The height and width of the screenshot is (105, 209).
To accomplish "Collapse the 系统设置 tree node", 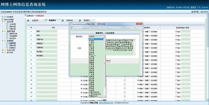I will 3,22.
